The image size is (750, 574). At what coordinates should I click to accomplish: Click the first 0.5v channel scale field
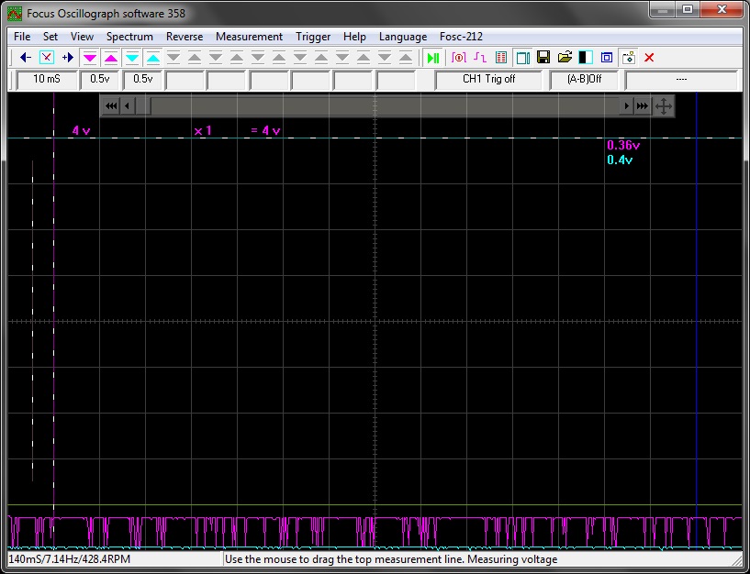point(99,80)
